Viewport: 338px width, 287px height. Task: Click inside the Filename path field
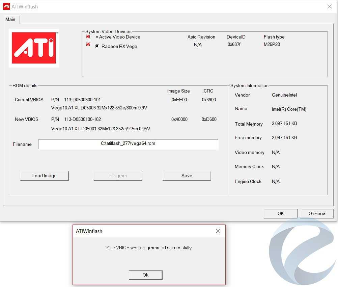[x=128, y=144]
